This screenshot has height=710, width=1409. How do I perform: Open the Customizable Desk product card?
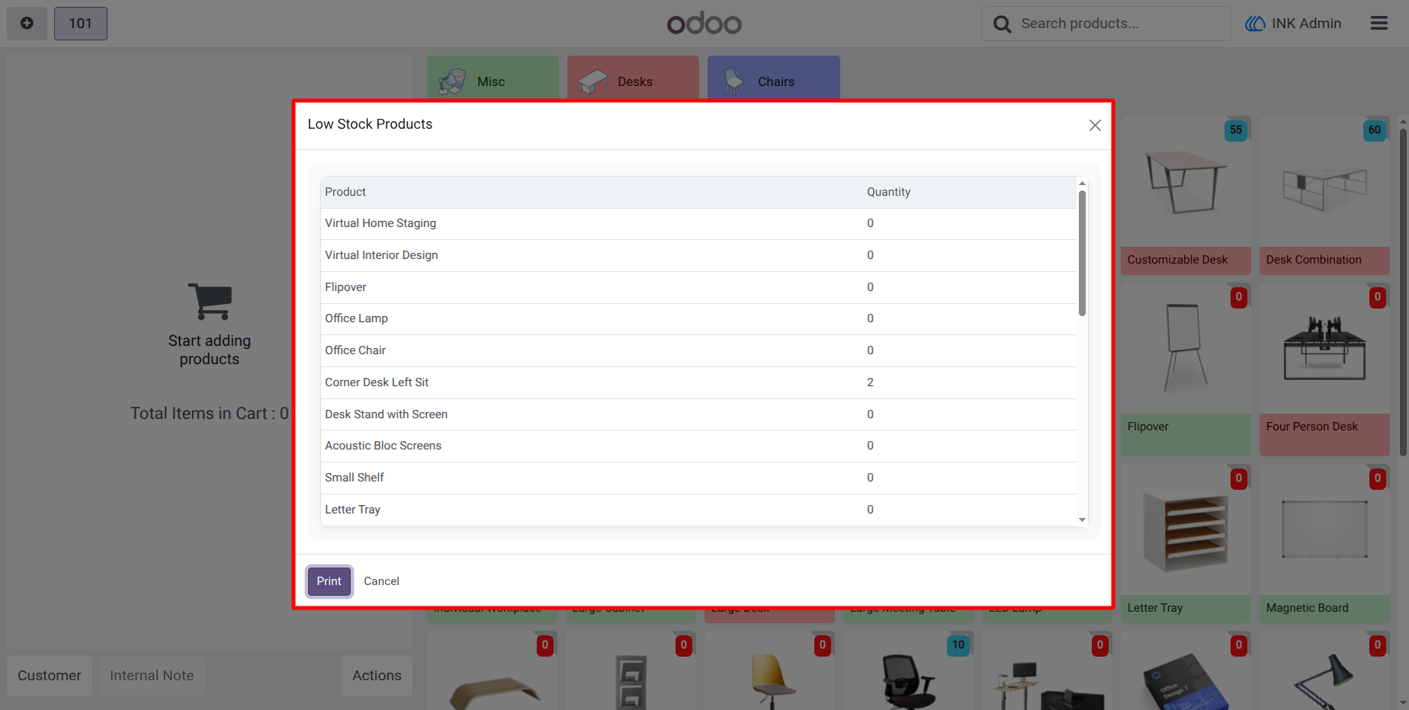(x=1186, y=195)
